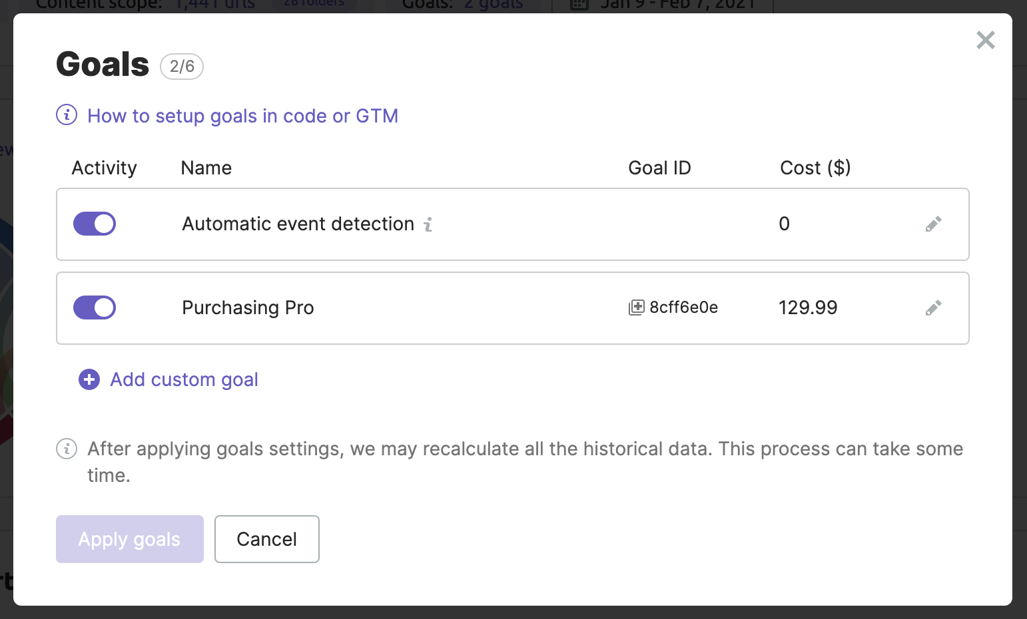The image size is (1027, 619).
Task: Click the "26 folders" badge
Action: [313, 3]
